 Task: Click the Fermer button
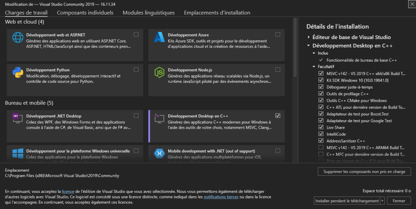(x=399, y=201)
